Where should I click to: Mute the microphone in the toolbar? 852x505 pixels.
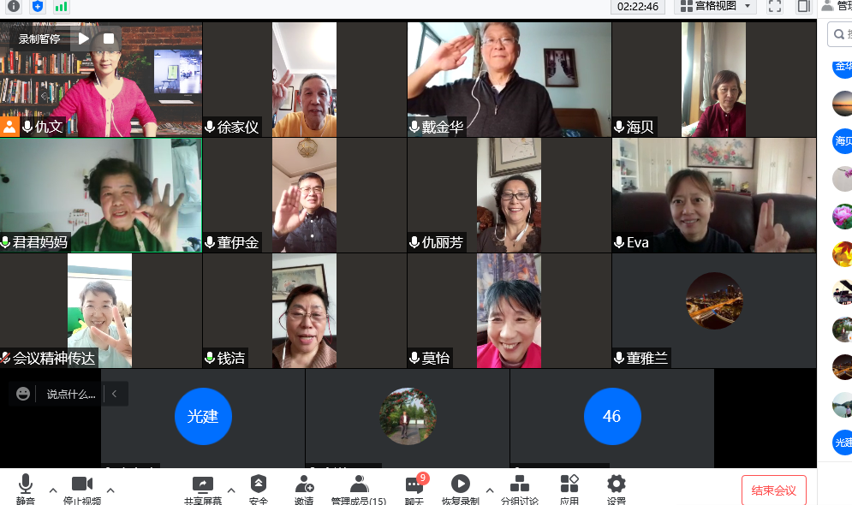click(26, 488)
